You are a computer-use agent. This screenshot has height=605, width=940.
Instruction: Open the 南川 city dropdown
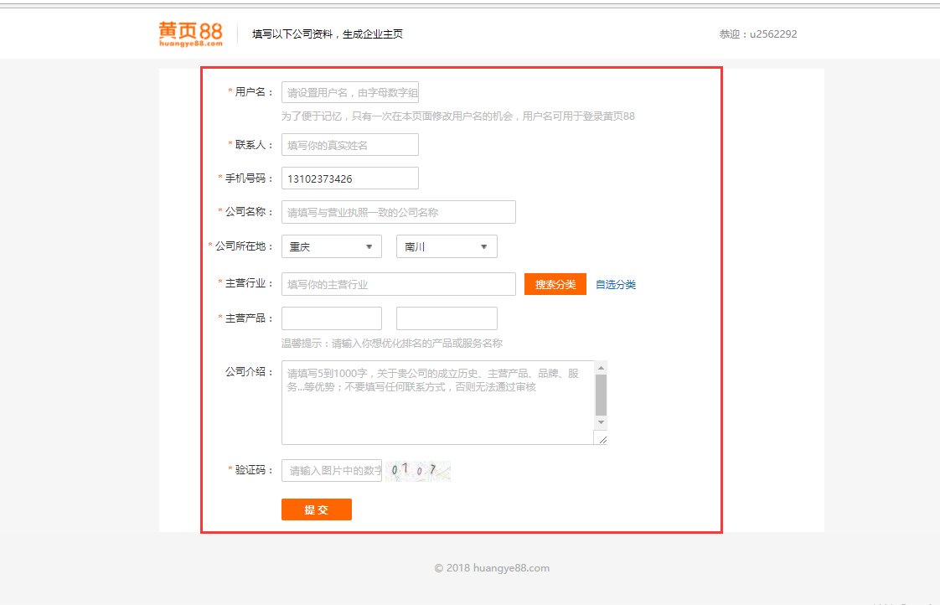tap(446, 246)
